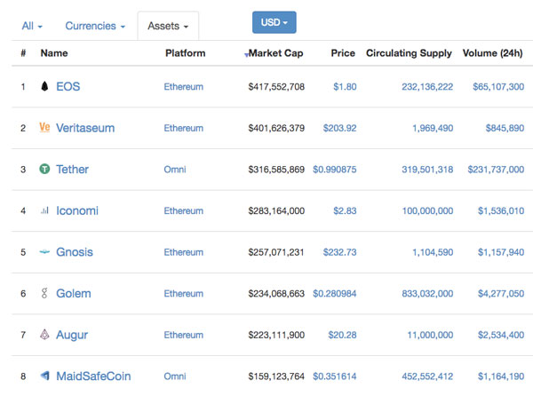Click Ethereum platform link in Iconomi row
Viewport: 533px width, 396px height.
tap(184, 210)
